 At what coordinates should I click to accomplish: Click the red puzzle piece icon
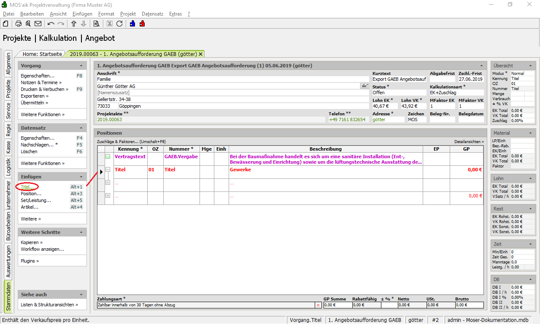point(142,24)
